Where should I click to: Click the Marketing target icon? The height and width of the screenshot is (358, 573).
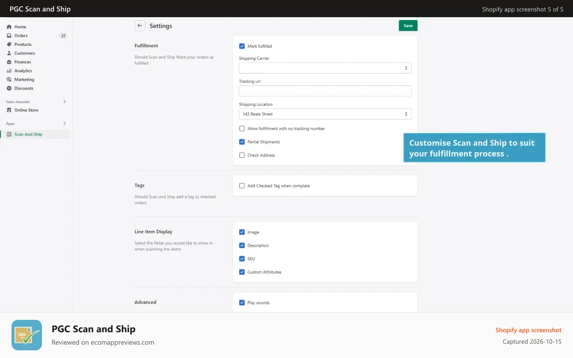coord(9,79)
